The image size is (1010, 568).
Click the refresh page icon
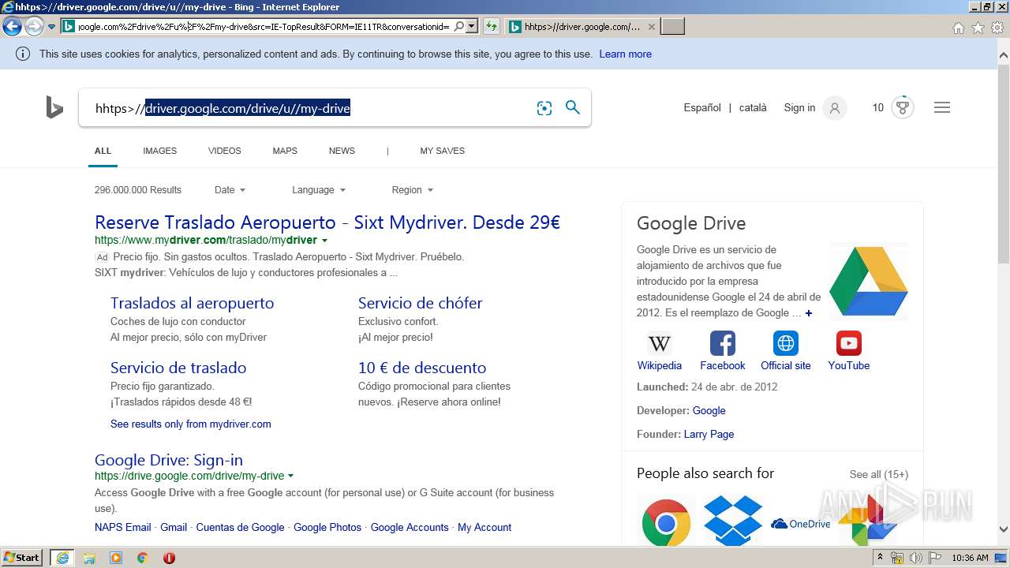coord(492,26)
